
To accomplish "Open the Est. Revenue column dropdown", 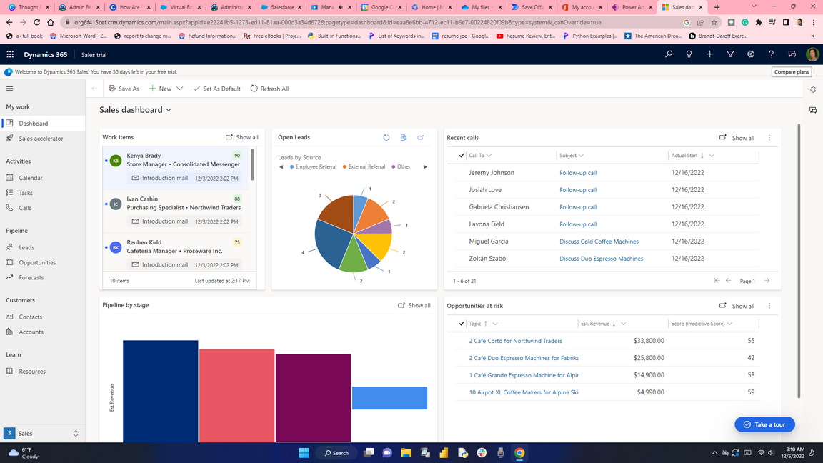I will click(624, 324).
